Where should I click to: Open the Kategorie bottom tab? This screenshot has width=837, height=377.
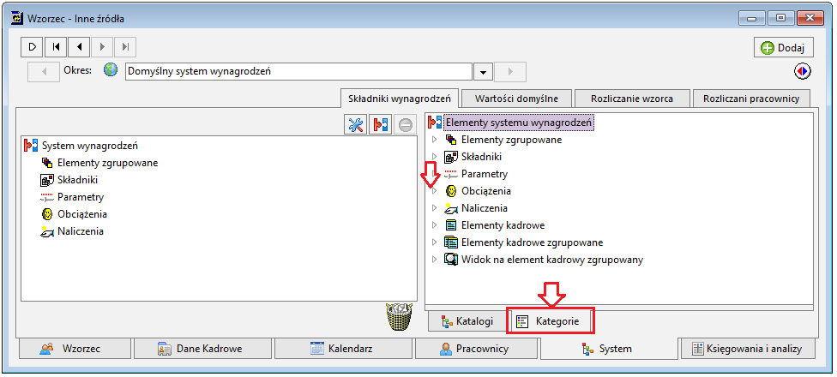tap(550, 321)
